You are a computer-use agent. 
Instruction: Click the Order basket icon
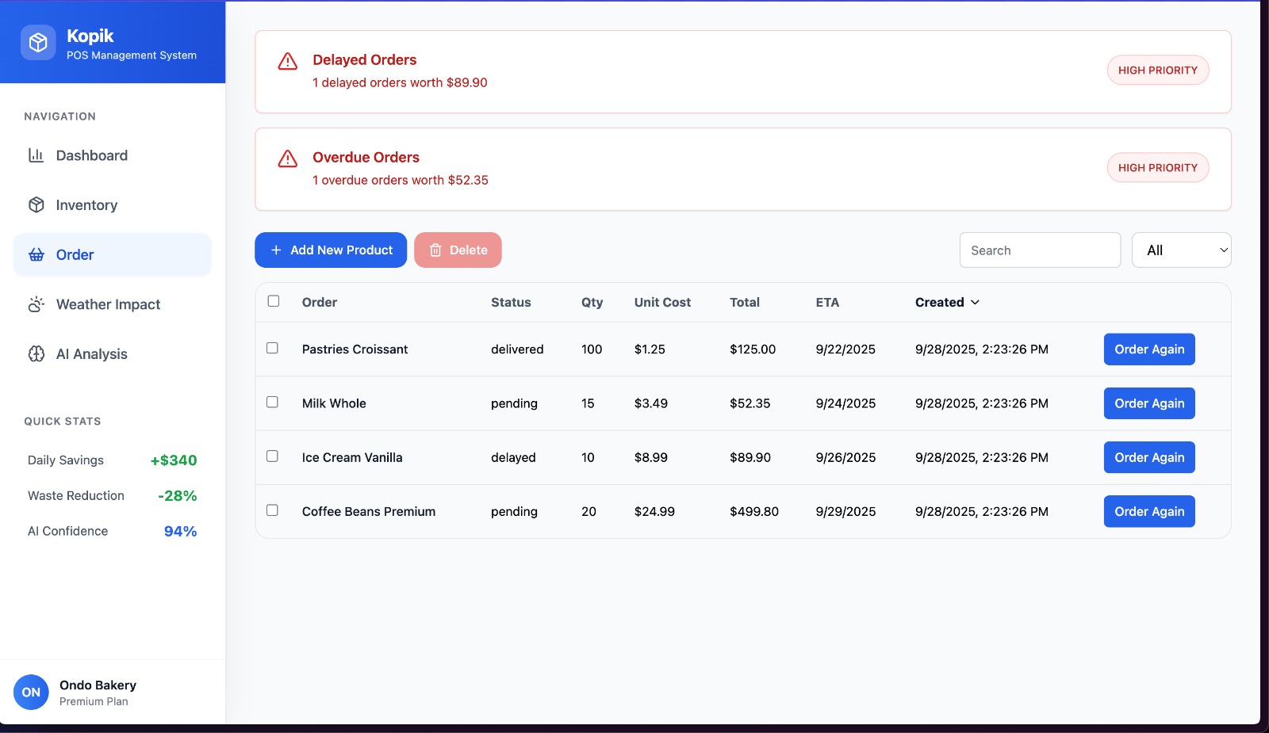click(36, 254)
